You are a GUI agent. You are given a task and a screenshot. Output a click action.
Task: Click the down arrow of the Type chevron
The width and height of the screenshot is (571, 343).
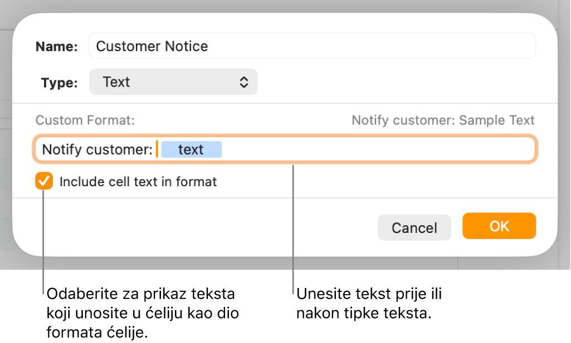coord(245,85)
